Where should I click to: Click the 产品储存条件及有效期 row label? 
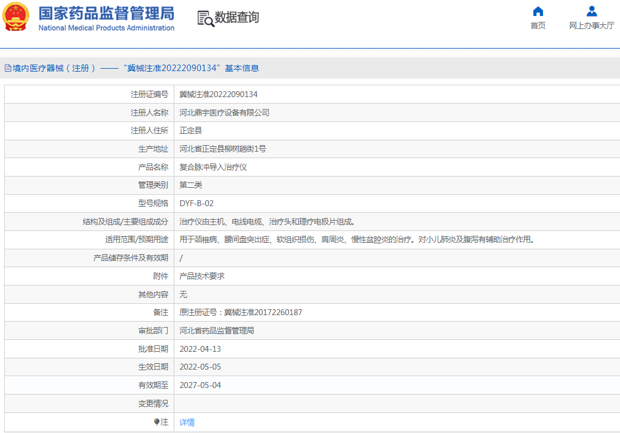point(131,258)
